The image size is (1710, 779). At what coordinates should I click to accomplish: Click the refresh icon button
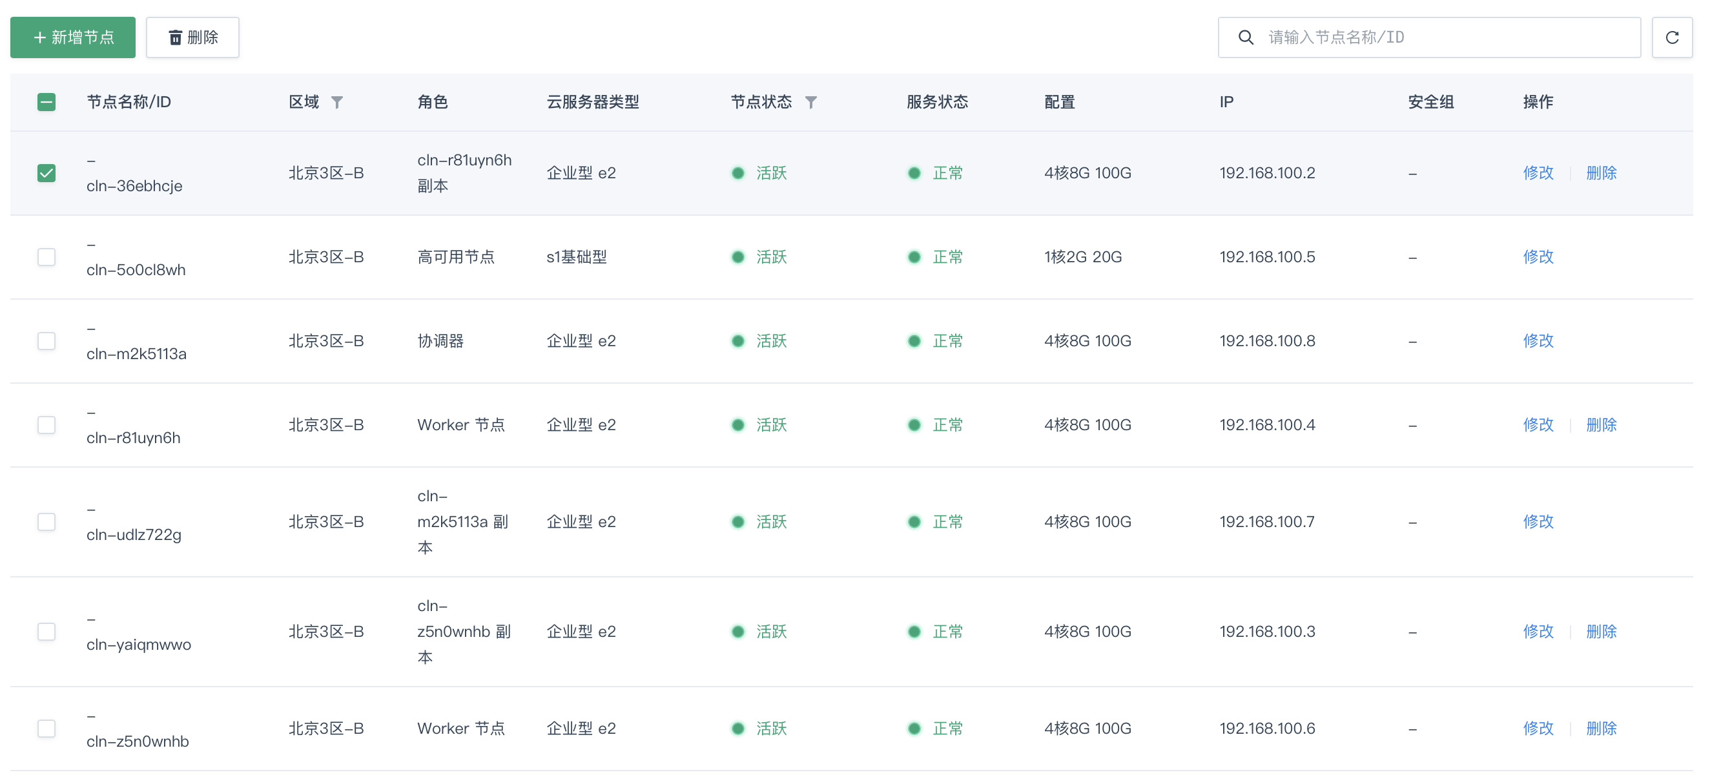click(x=1671, y=37)
